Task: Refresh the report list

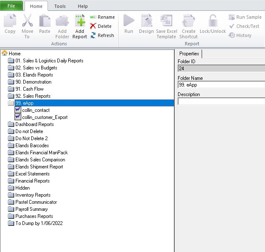Action: pos(102,35)
